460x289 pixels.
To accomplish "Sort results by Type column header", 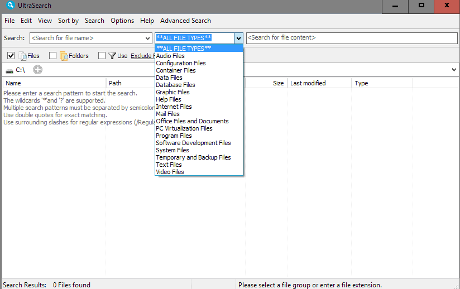I will tap(382, 83).
